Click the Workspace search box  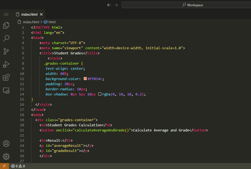(x=186, y=5)
